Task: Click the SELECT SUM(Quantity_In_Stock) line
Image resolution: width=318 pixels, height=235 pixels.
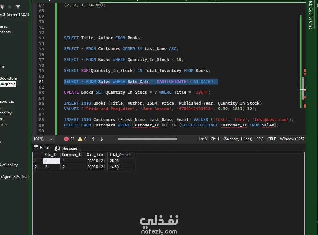Action: coord(137,71)
